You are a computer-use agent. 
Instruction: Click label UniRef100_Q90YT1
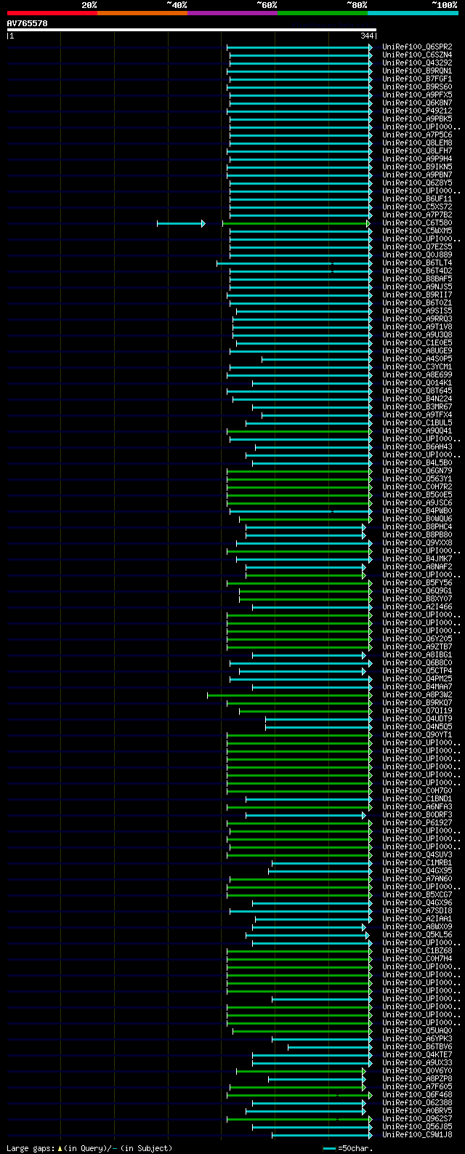point(417,734)
